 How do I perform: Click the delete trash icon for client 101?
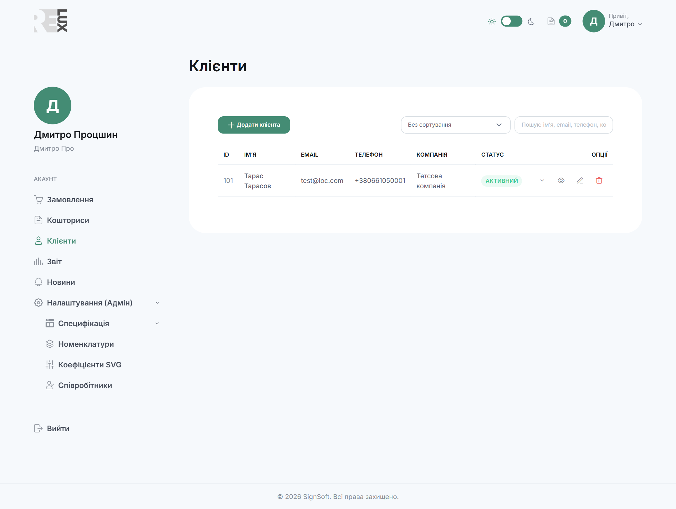coord(599,180)
